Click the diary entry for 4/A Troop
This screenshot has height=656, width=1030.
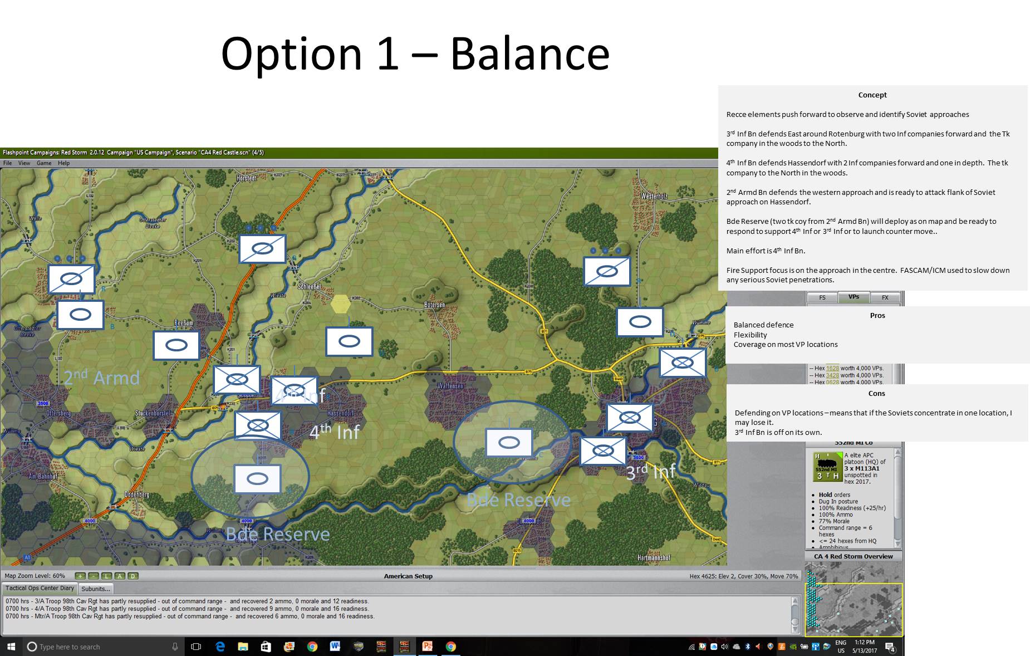pos(187,609)
